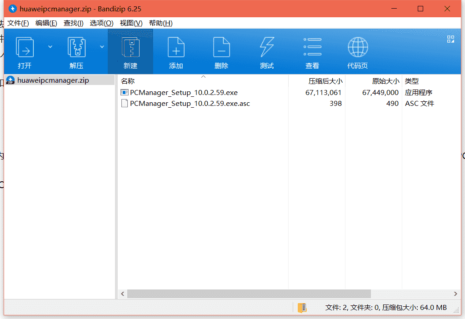Click the original size value 490

[x=392, y=104]
